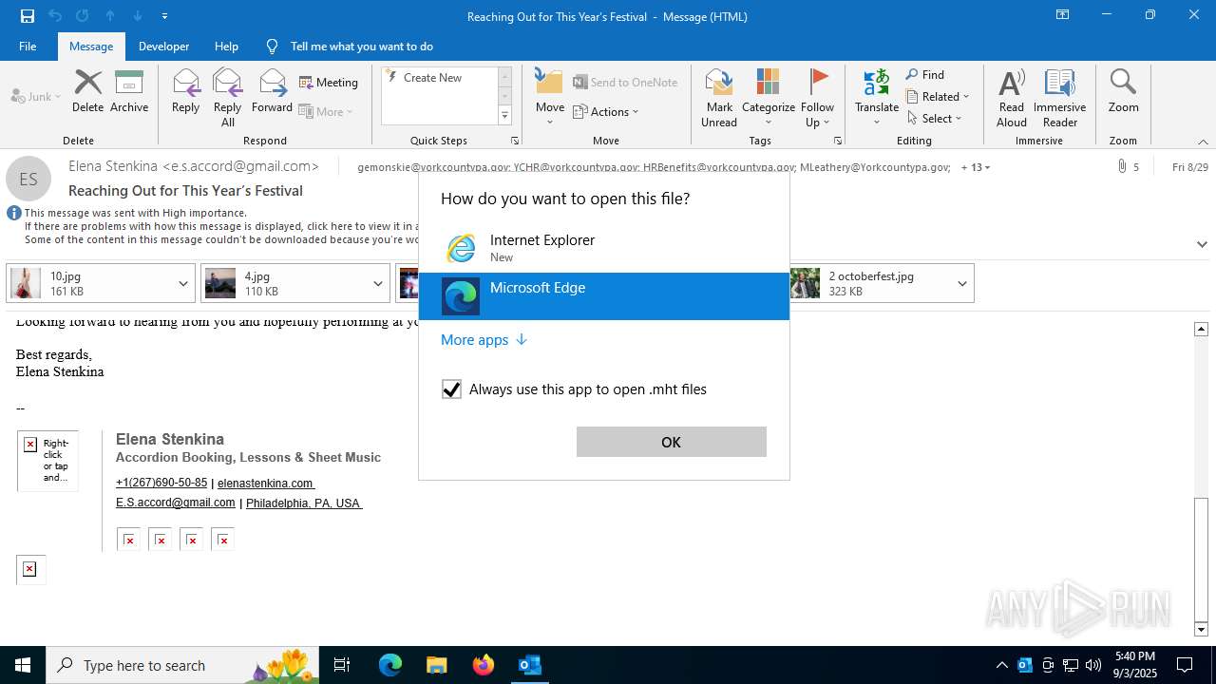The height and width of the screenshot is (684, 1216).
Task: Start Read Aloud
Action: [1012, 98]
